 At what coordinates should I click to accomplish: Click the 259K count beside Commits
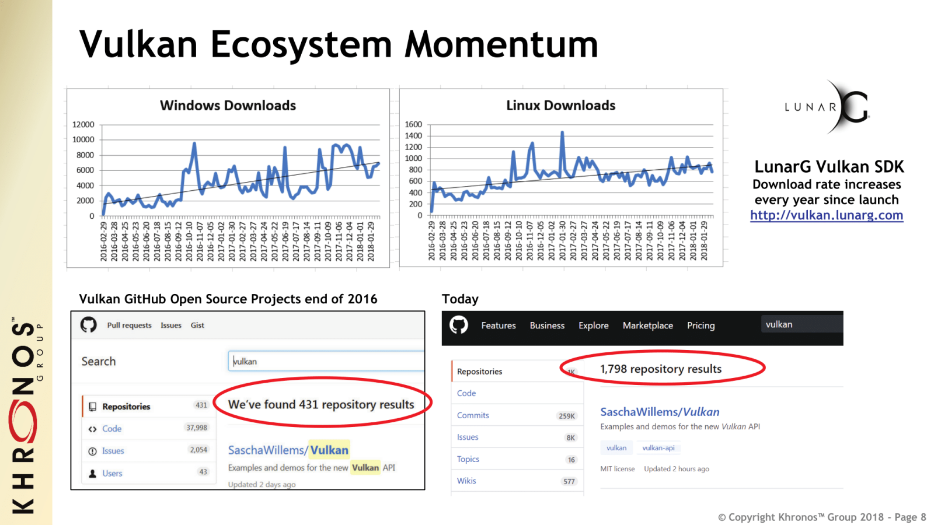(567, 416)
